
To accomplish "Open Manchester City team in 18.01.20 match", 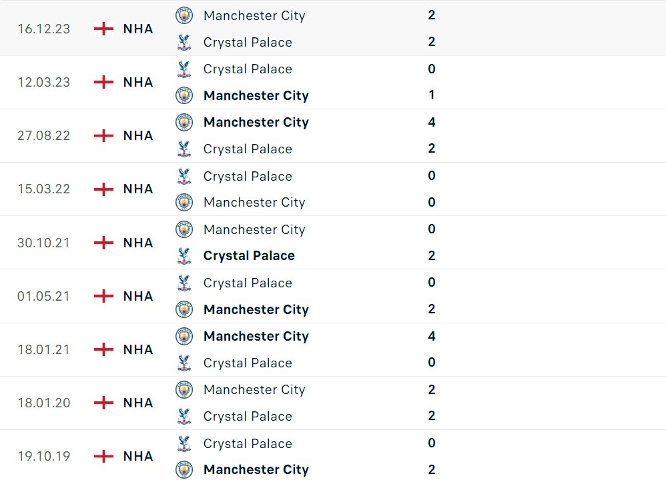I will (x=254, y=389).
